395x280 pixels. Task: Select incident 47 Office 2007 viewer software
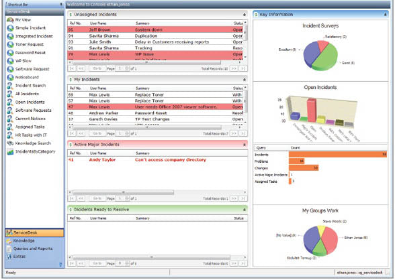click(x=155, y=107)
